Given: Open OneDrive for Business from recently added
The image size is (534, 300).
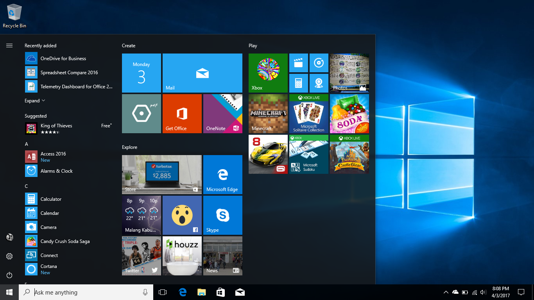Looking at the screenshot, I should coord(70,59).
